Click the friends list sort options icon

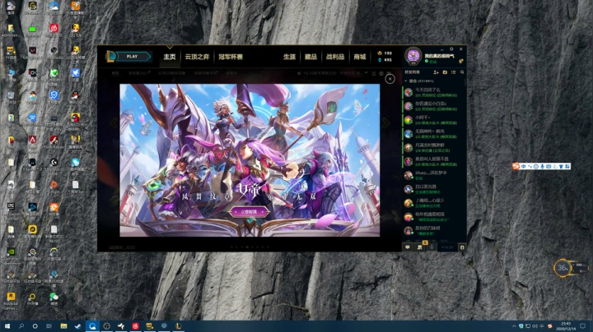pyautogui.click(x=453, y=72)
